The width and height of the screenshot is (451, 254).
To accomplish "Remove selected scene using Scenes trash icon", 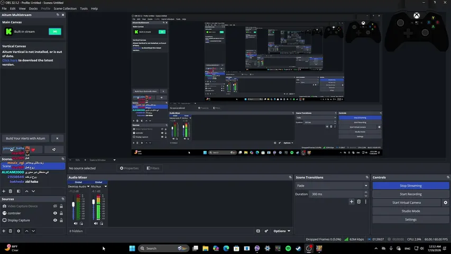I will [11, 191].
